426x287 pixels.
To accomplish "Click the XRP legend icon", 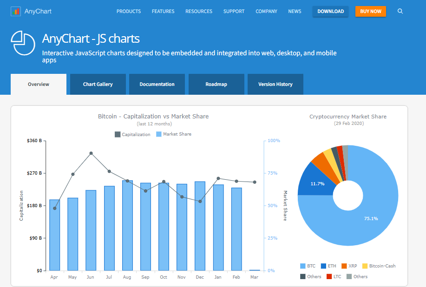I will click(x=344, y=266).
